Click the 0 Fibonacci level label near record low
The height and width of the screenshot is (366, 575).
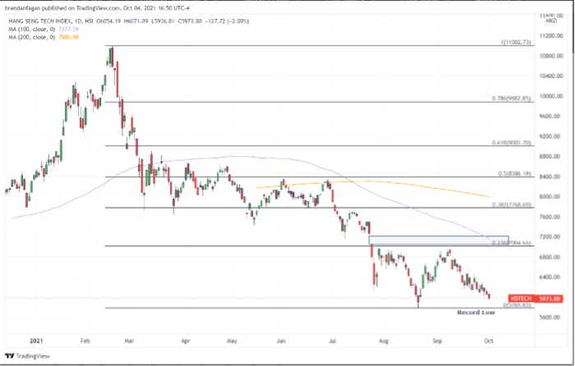pos(517,304)
